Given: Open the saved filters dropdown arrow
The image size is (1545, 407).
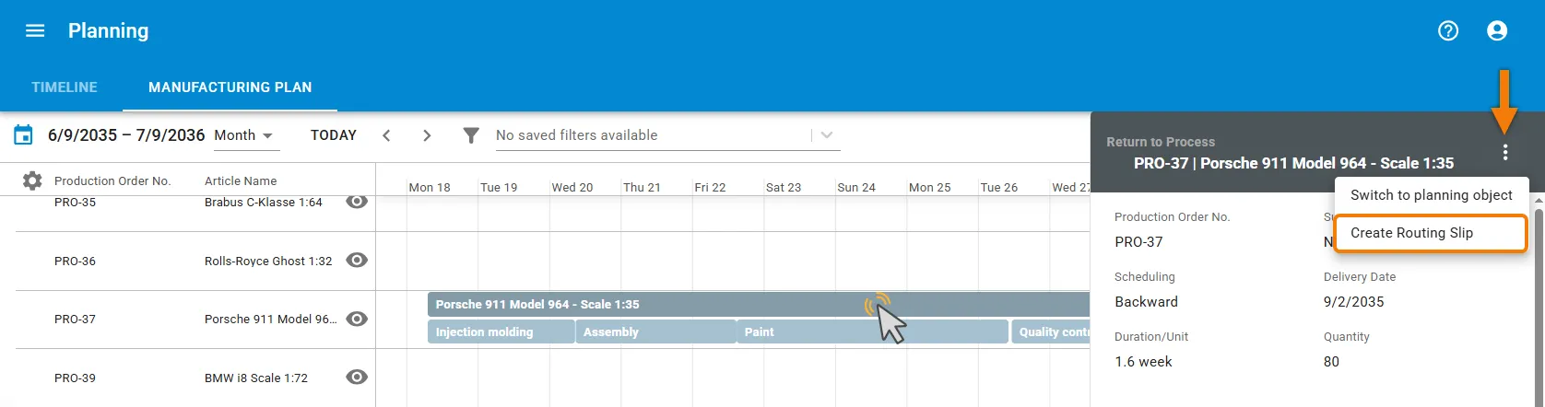Looking at the screenshot, I should (x=827, y=135).
